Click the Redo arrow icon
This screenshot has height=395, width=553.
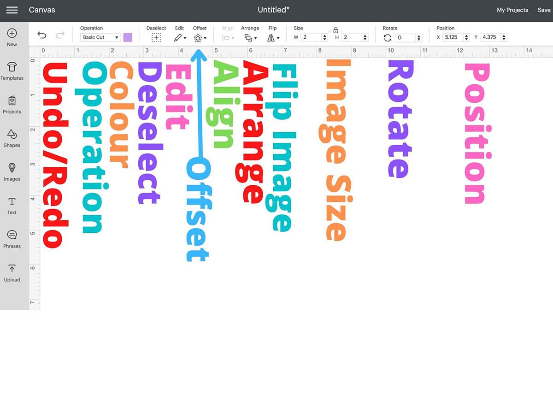pos(60,35)
